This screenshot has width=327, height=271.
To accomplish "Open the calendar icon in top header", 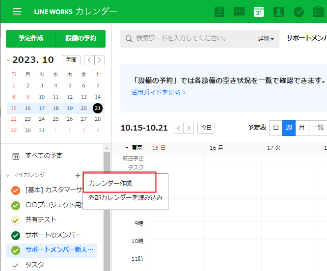I will tap(259, 12).
